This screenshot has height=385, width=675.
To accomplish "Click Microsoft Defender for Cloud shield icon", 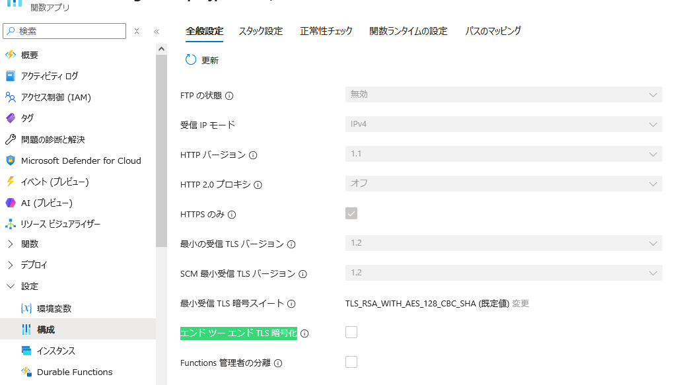I will pyautogui.click(x=11, y=160).
